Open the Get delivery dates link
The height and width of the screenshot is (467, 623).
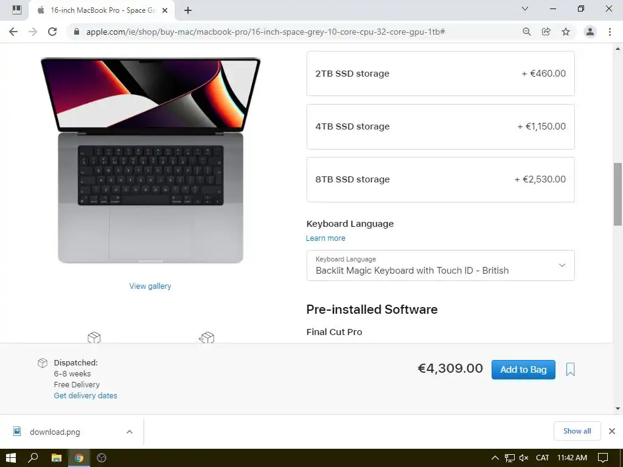click(85, 395)
